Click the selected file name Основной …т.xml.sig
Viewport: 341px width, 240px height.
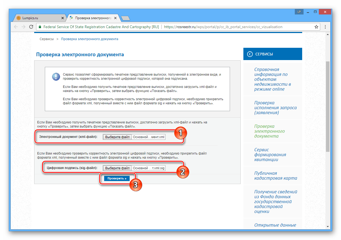(x=149, y=168)
